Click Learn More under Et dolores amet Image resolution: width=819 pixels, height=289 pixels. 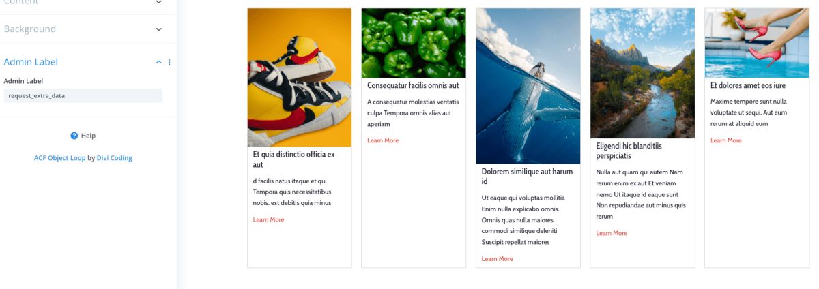[x=726, y=140]
